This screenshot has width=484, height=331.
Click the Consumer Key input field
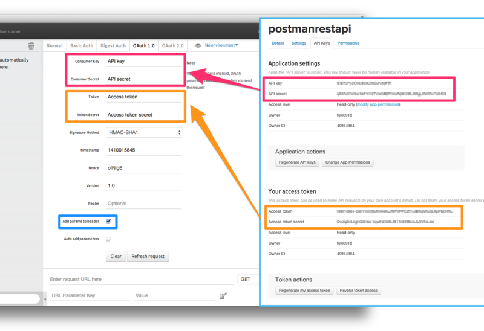click(x=144, y=62)
